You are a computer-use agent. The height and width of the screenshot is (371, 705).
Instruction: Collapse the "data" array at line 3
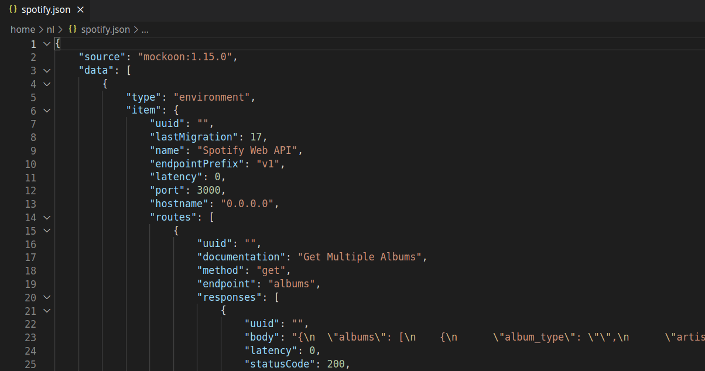(46, 70)
